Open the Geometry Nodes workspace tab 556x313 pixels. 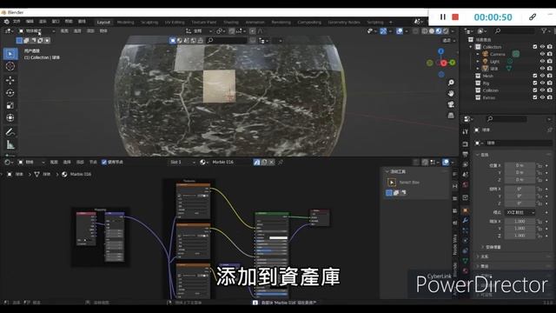(x=344, y=22)
